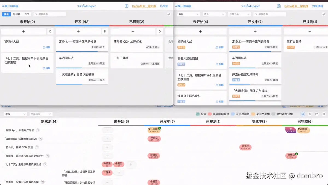This screenshot has width=328, height=185.
Task: Click the share icon in the bottom toolbar
Action: pyautogui.click(x=310, y=114)
